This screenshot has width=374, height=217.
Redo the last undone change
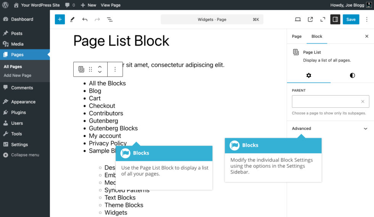click(x=97, y=19)
